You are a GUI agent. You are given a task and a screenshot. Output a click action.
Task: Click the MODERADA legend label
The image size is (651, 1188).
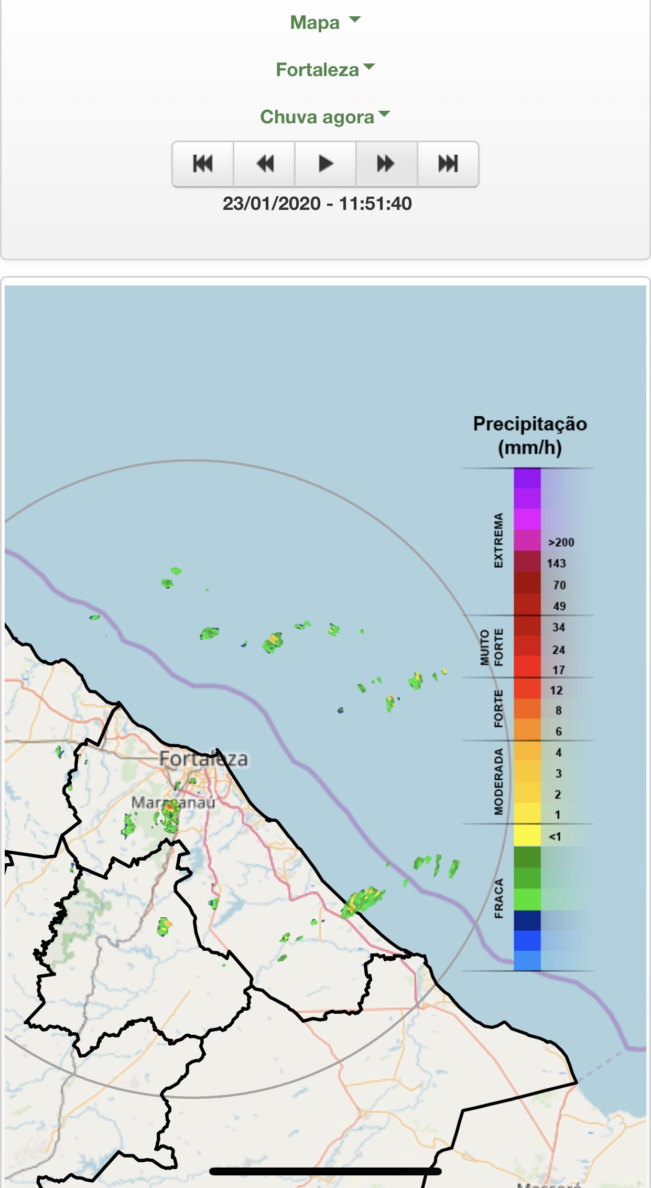[498, 782]
